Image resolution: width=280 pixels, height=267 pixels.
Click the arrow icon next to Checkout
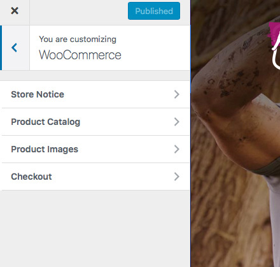pyautogui.click(x=177, y=177)
